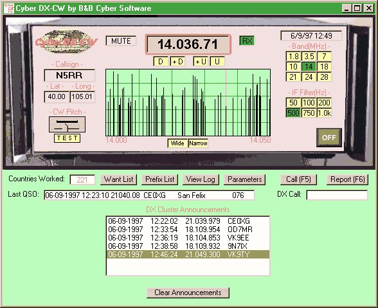Select the highlighted VK9TY announcement row
378x308 pixels.
(x=188, y=254)
